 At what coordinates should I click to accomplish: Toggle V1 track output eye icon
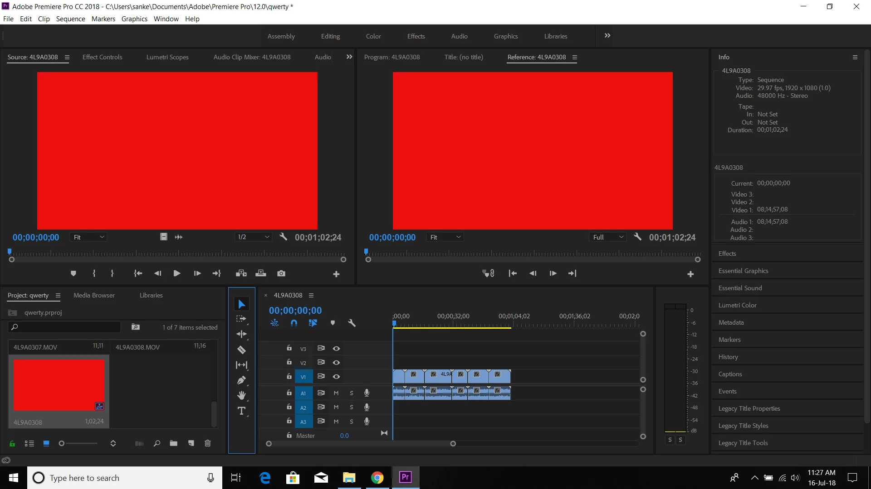336,377
